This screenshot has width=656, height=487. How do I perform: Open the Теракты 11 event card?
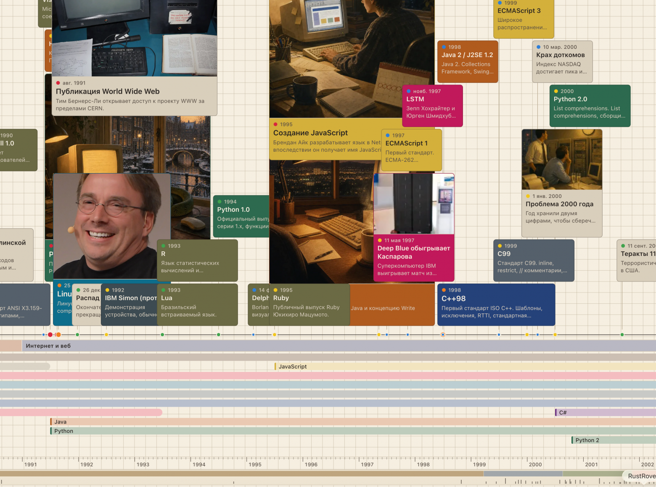[x=636, y=260]
